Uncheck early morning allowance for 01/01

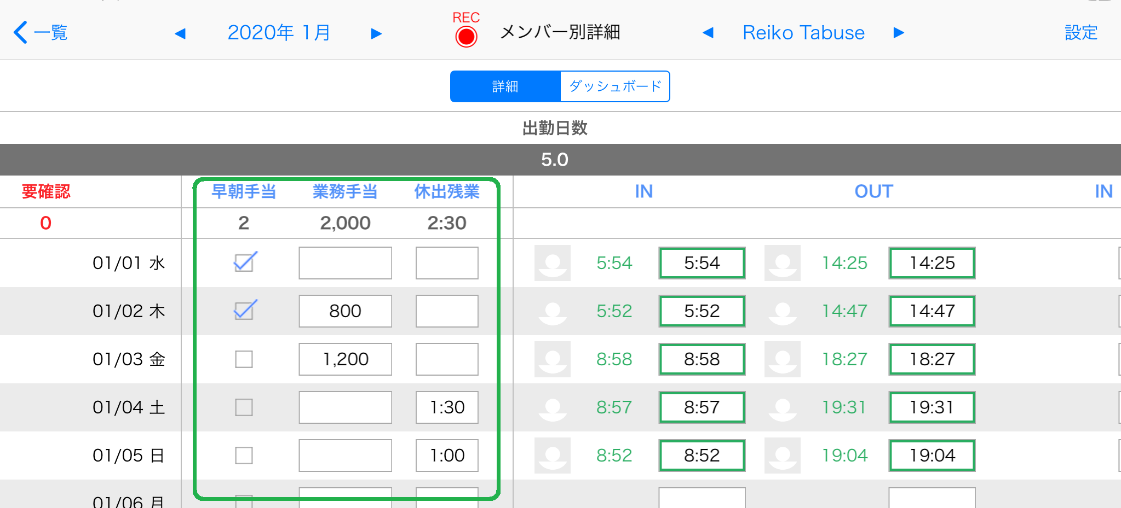tap(245, 262)
